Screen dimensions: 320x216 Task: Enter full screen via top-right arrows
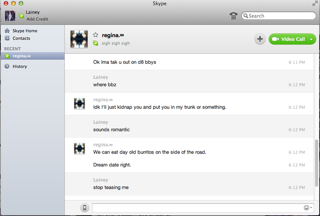pyautogui.click(x=315, y=4)
